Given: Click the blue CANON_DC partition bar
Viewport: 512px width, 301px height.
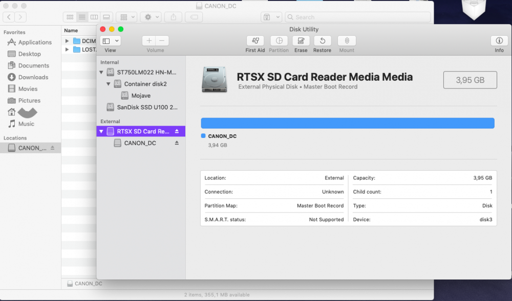Looking at the screenshot, I should 348,123.
